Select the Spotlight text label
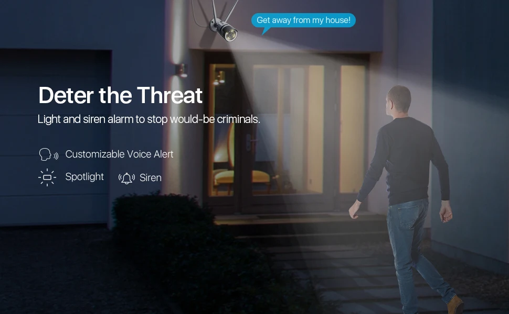 [x=84, y=177]
